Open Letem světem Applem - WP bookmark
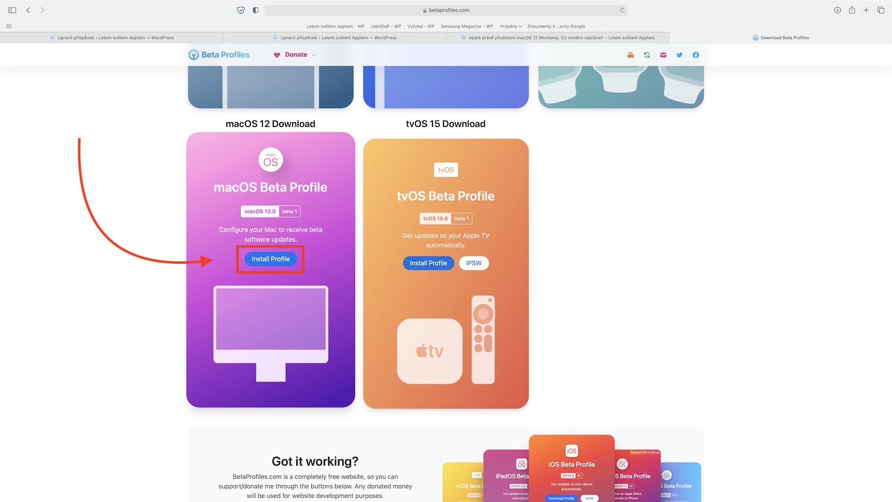 coord(335,26)
